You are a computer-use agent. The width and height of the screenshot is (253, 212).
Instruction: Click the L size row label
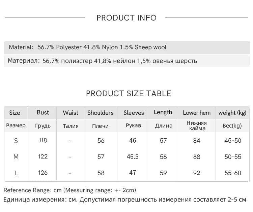tap(16, 173)
